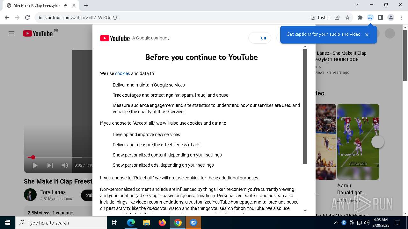Open the language selector 'en' in dialog
408x229 pixels.
260,38
